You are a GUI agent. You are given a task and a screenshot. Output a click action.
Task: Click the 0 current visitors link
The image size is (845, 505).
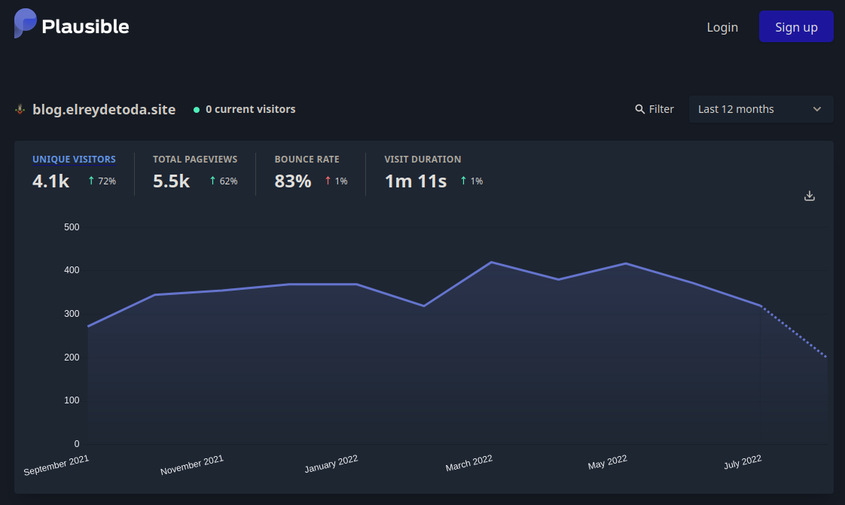251,109
